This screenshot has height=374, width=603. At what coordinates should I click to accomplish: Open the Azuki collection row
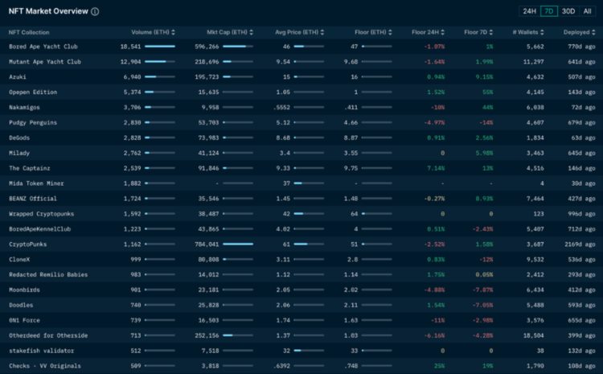[x=19, y=76]
